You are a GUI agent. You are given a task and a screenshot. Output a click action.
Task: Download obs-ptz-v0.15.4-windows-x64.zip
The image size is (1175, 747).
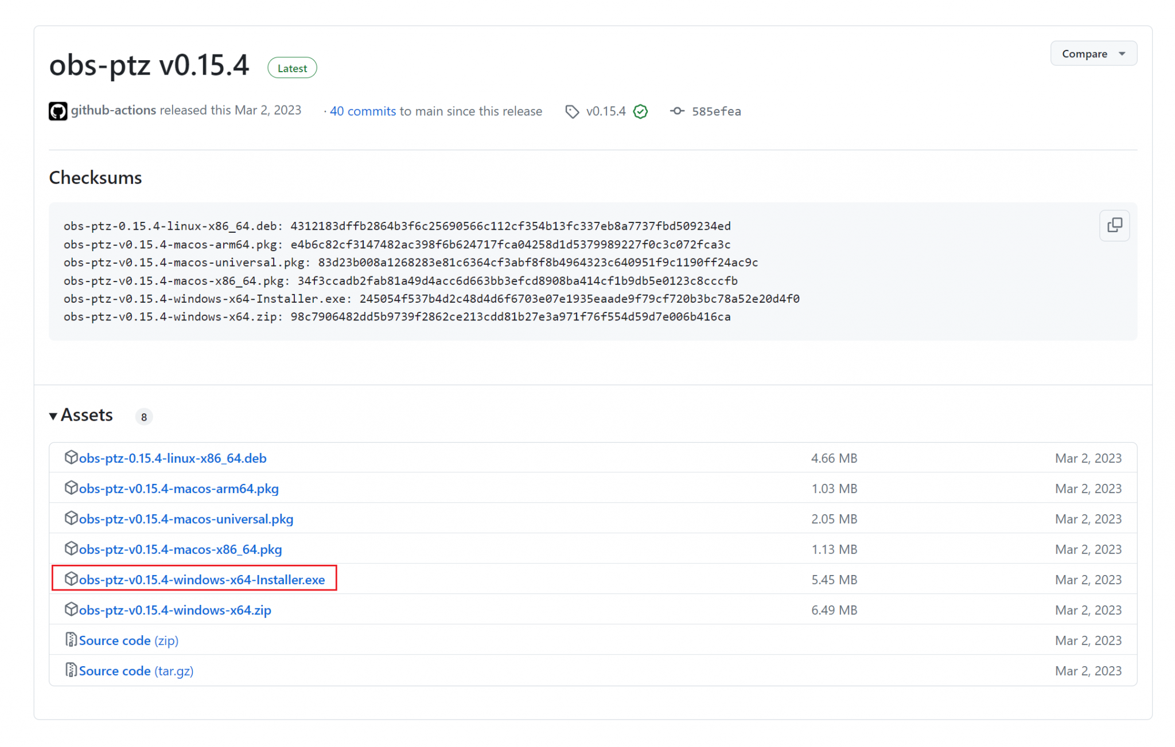coord(175,609)
